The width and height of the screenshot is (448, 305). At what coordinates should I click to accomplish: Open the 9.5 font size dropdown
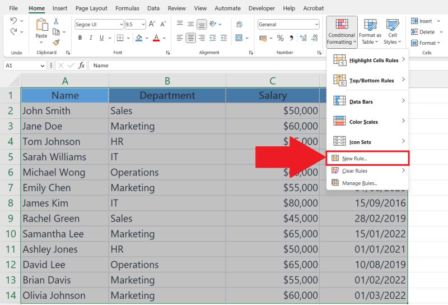(143, 25)
